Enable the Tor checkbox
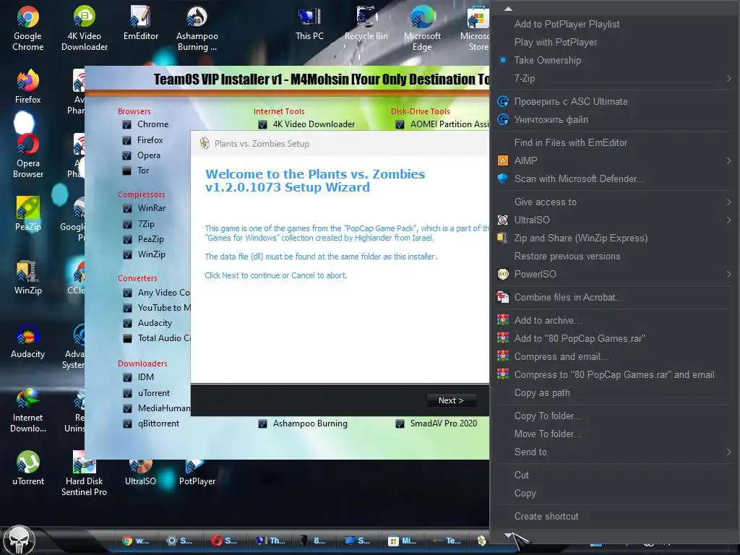The width and height of the screenshot is (740, 555). click(126, 171)
